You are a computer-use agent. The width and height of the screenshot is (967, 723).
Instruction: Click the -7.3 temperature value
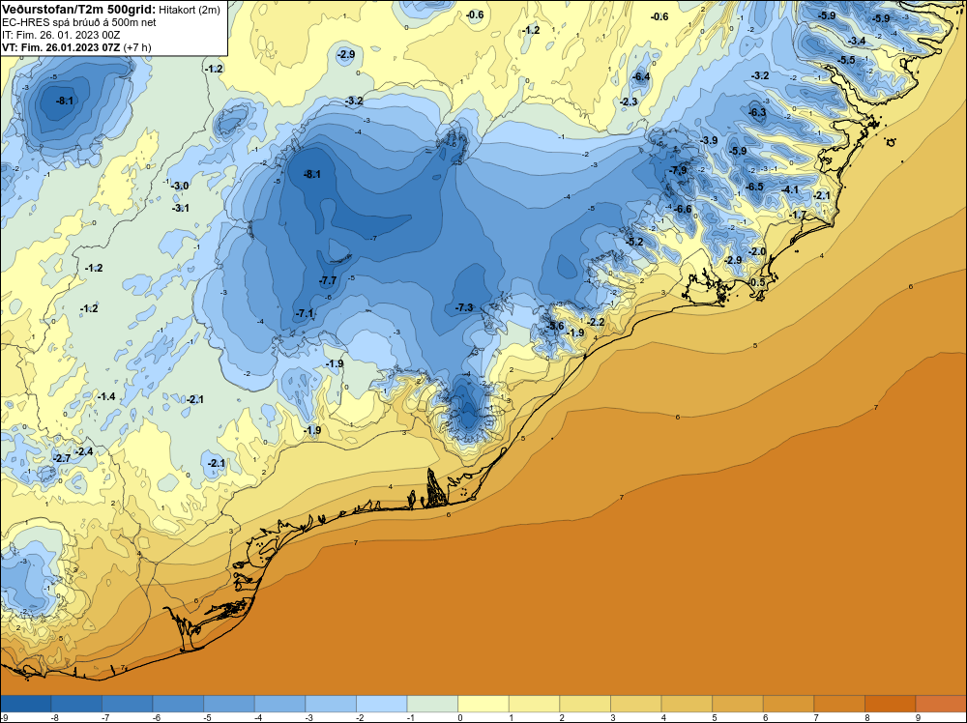point(464,307)
